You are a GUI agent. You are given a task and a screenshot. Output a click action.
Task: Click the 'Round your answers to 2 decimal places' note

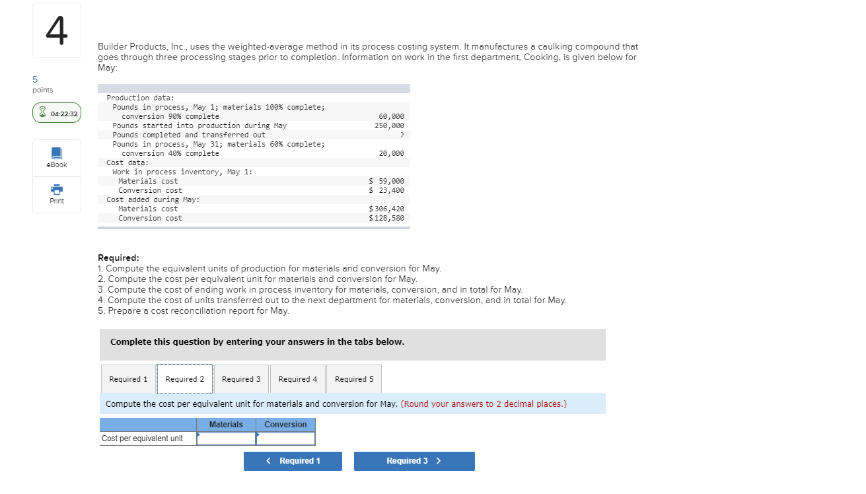coord(484,404)
